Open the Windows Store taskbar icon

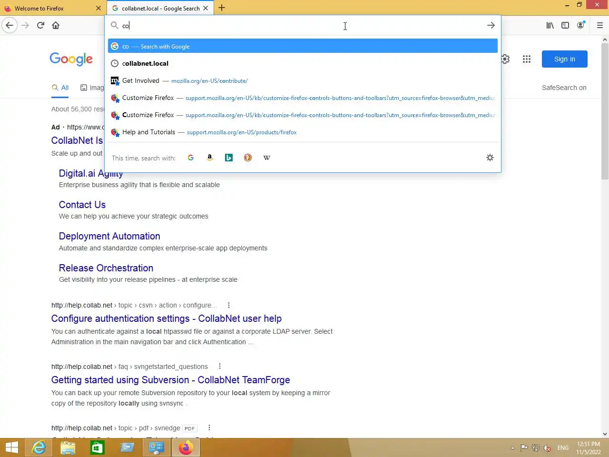point(98,447)
